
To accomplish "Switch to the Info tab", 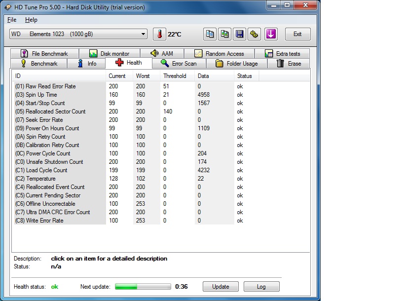I will click(87, 63).
